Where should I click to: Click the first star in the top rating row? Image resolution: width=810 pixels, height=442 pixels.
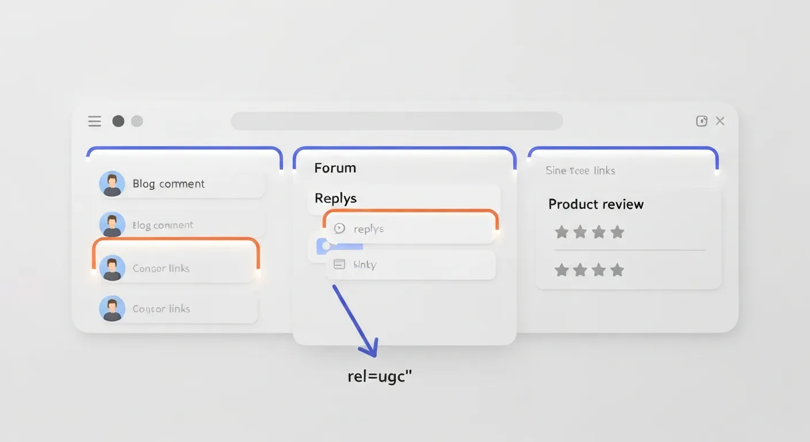click(x=561, y=232)
